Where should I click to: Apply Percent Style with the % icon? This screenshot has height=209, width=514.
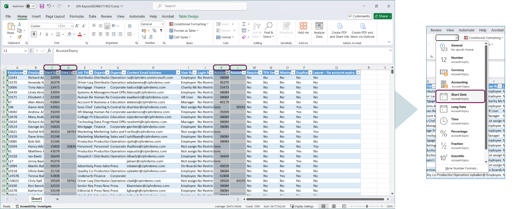(154, 31)
